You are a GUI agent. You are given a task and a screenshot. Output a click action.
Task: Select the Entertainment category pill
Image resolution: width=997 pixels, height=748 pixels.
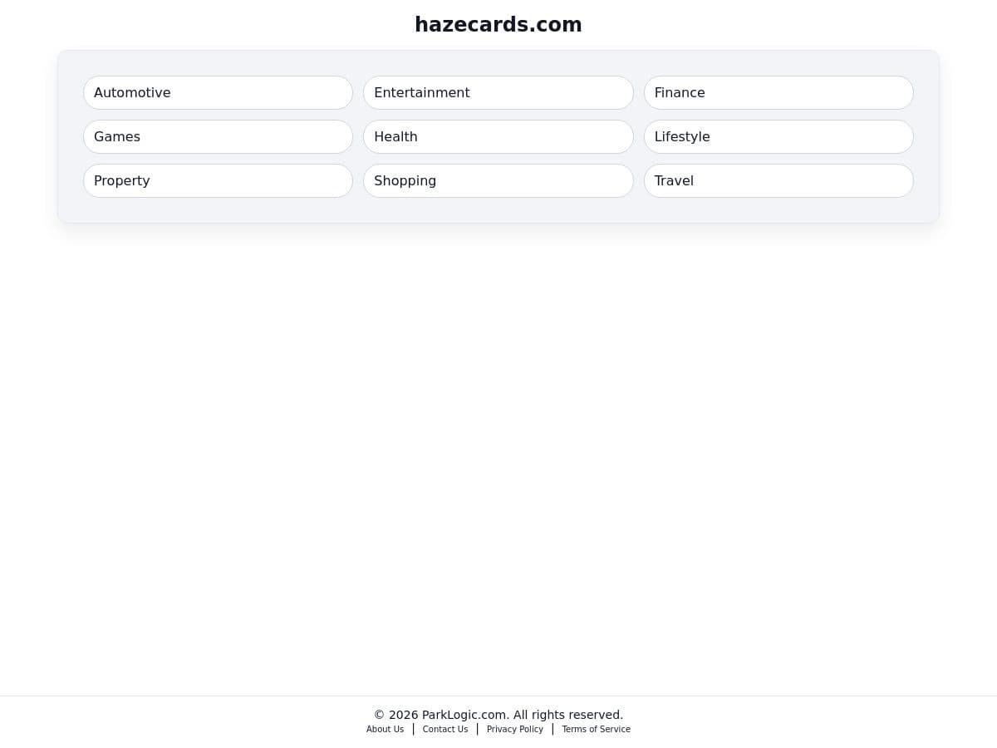pyautogui.click(x=498, y=92)
